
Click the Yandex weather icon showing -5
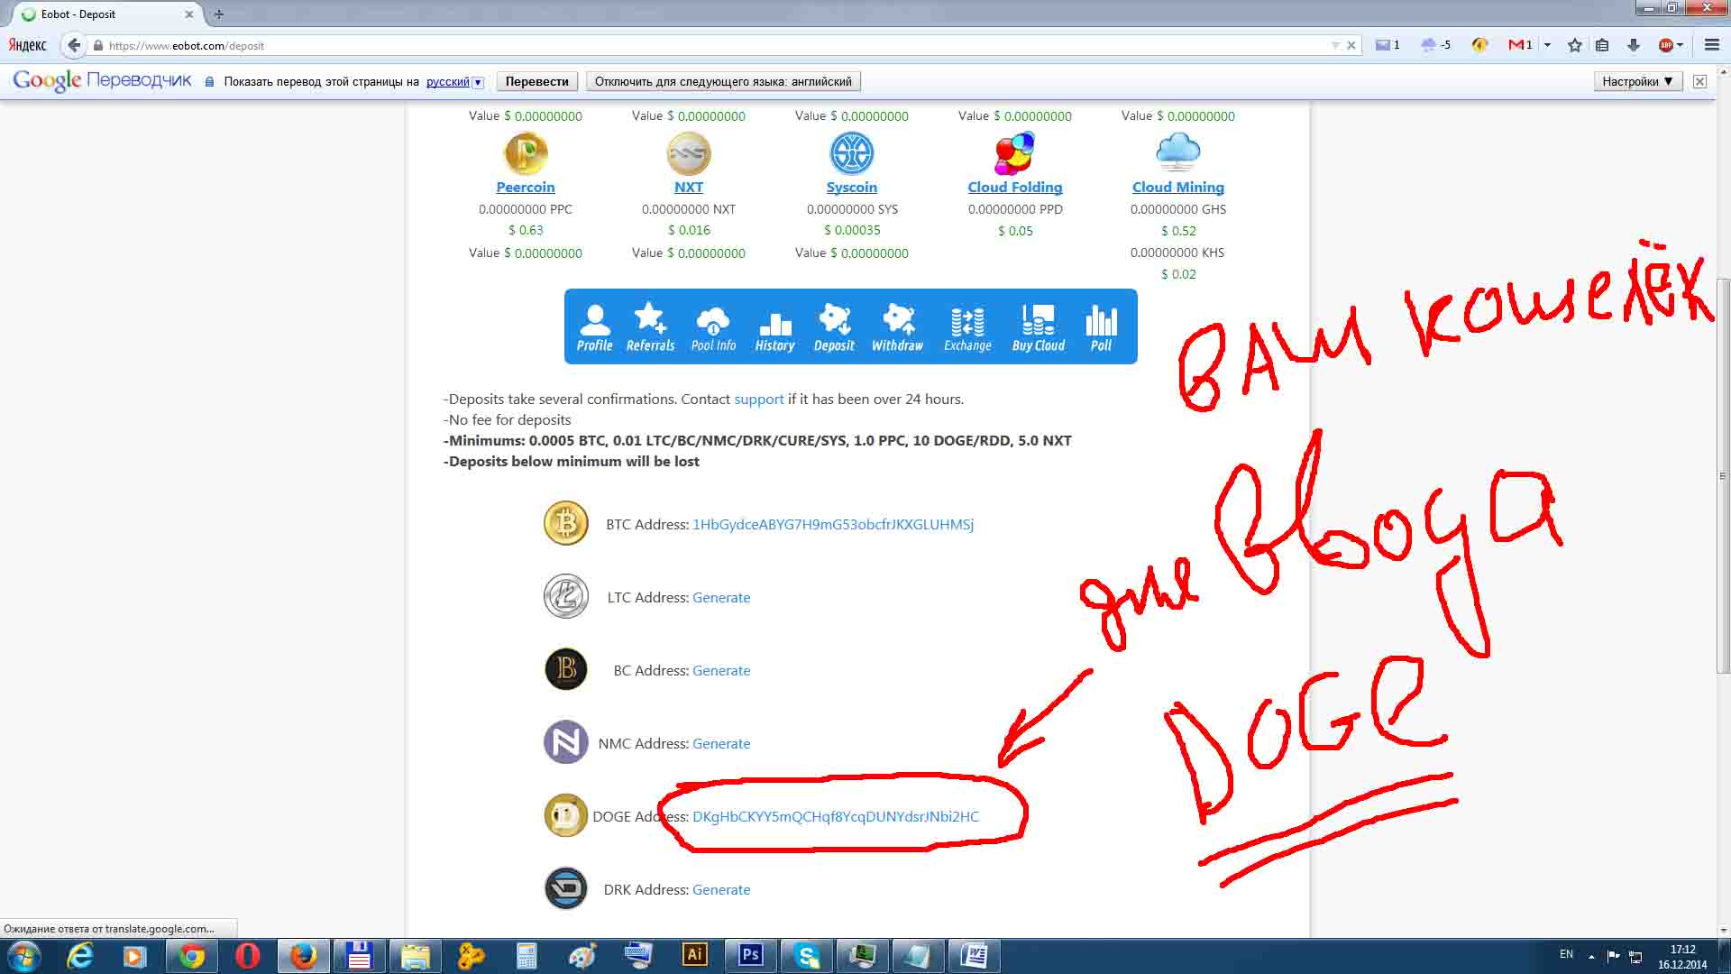(1436, 45)
